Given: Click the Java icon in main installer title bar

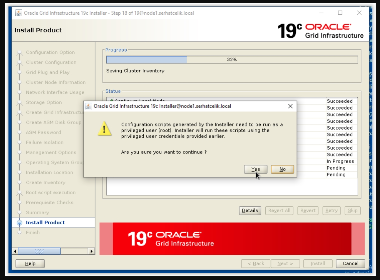Looking at the screenshot, I should 18,13.
